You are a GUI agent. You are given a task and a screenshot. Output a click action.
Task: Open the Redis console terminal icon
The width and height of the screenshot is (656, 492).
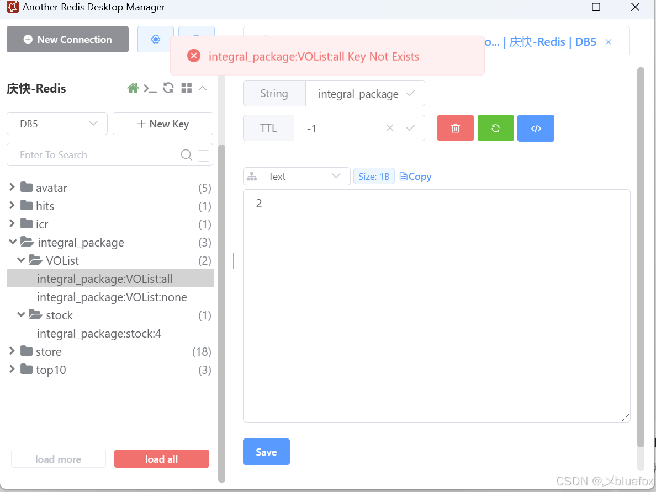150,88
